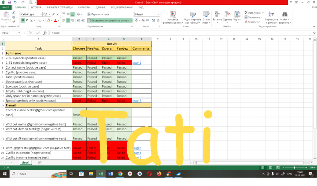Screen dimensions: 317x186
Task: Open Cell Styles (Стили ячеек)
Action: (x=206, y=18)
